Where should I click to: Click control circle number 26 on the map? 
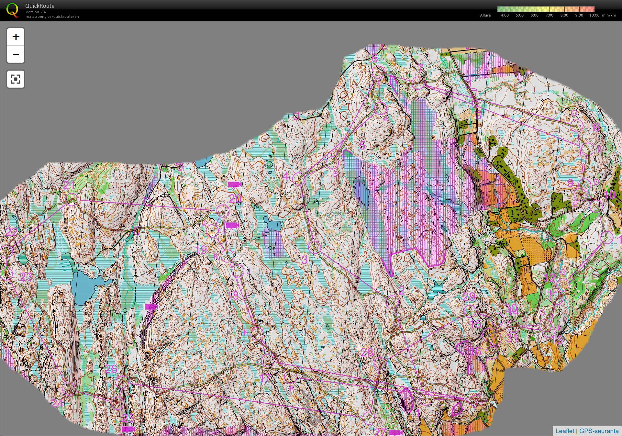(111, 368)
